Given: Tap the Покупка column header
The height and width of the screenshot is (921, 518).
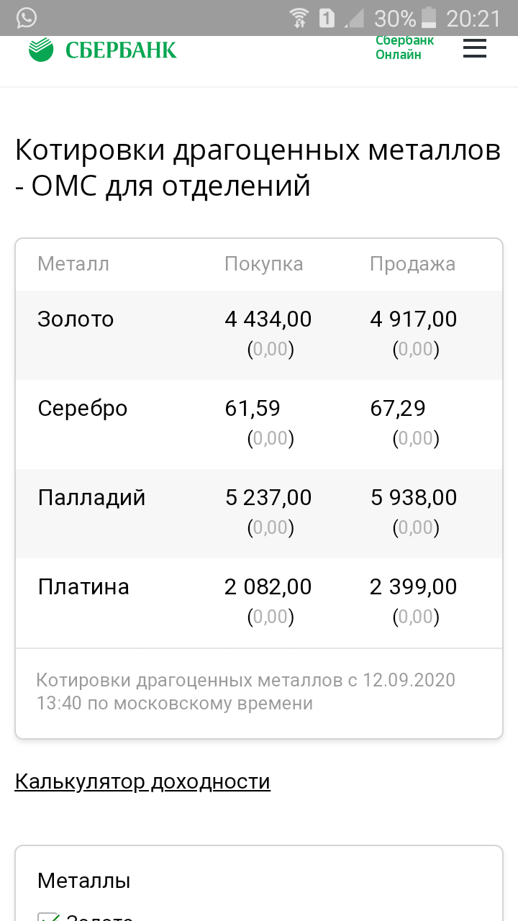Looking at the screenshot, I should coord(264,264).
